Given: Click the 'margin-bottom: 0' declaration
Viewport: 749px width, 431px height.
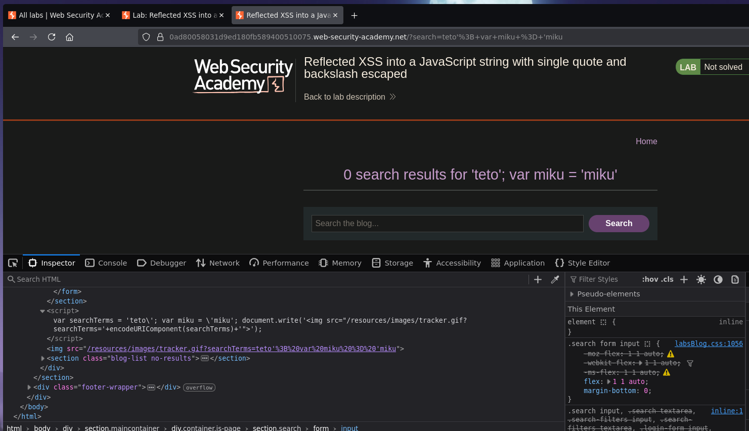Looking at the screenshot, I should click(618, 391).
